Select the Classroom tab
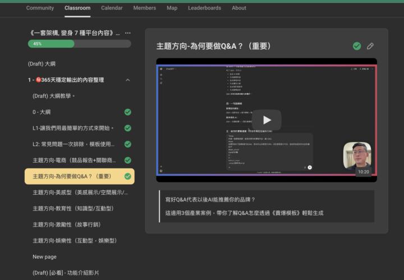Screen dimensions: 404x280 click(x=77, y=8)
